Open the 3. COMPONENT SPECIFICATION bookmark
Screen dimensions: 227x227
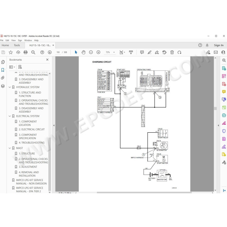tap(28, 137)
